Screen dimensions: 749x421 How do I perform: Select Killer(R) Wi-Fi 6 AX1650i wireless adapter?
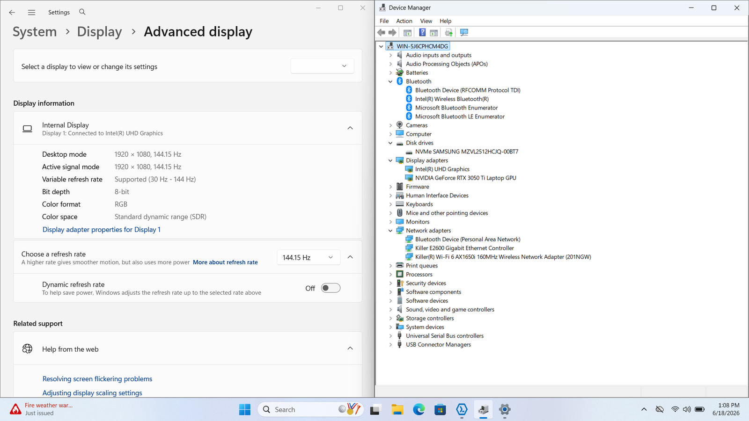click(503, 257)
